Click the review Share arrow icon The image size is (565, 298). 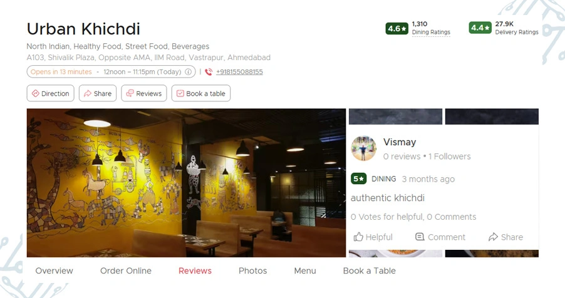coord(493,237)
